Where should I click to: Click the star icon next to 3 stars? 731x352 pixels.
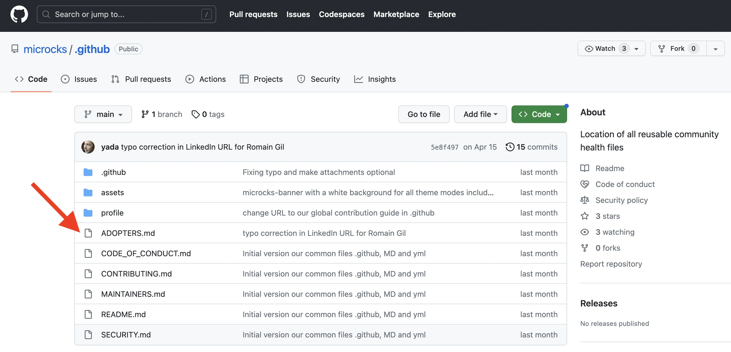585,216
